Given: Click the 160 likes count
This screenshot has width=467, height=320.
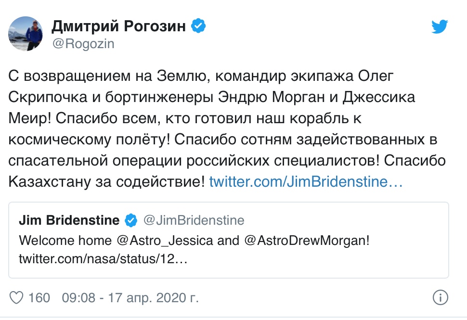Looking at the screenshot, I should tap(39, 297).
